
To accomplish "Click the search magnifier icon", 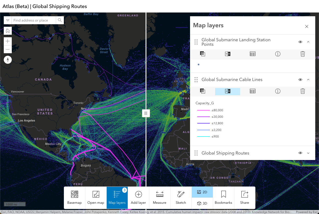I will point(60,20).
